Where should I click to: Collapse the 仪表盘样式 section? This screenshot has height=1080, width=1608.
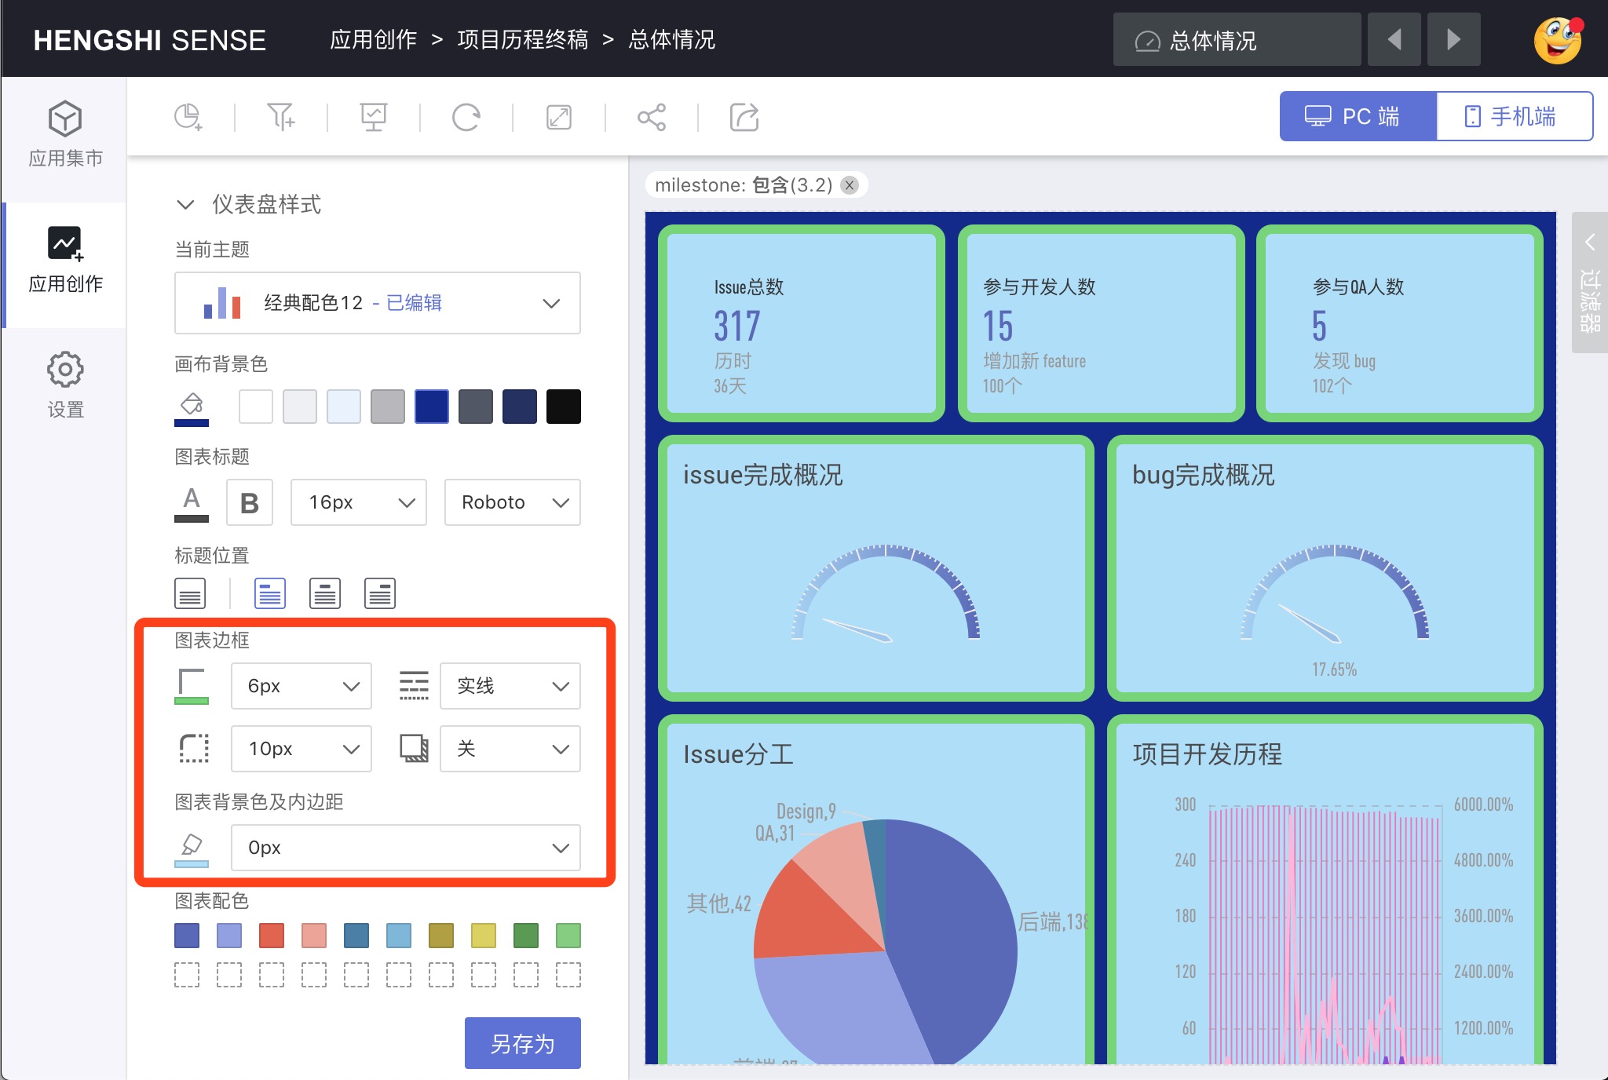coord(185,205)
